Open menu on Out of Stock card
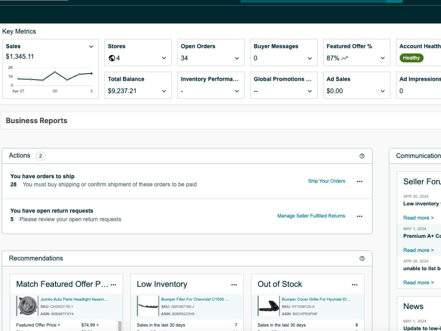The height and width of the screenshot is (331, 441). [355, 285]
